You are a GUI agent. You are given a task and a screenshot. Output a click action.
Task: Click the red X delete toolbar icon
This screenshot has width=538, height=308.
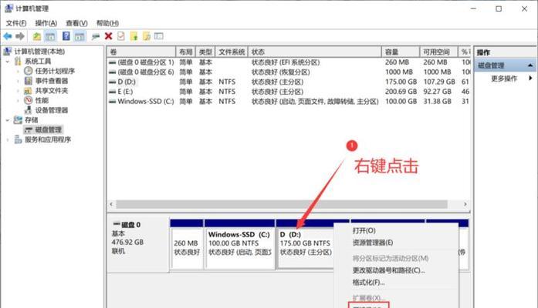108,36
